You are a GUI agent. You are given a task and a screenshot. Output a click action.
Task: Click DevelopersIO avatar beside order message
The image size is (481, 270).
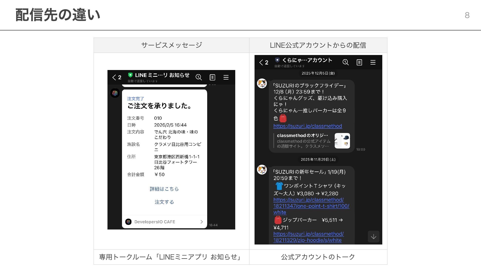point(115,93)
